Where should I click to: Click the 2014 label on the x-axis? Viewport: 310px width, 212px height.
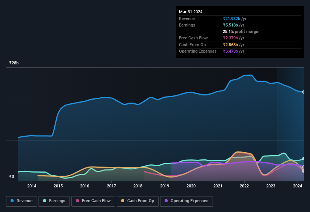point(32,186)
